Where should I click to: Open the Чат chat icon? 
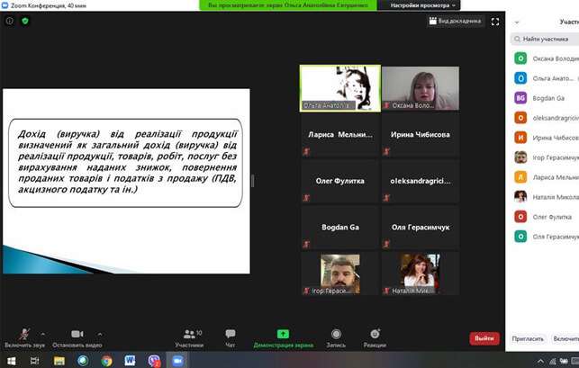point(231,335)
